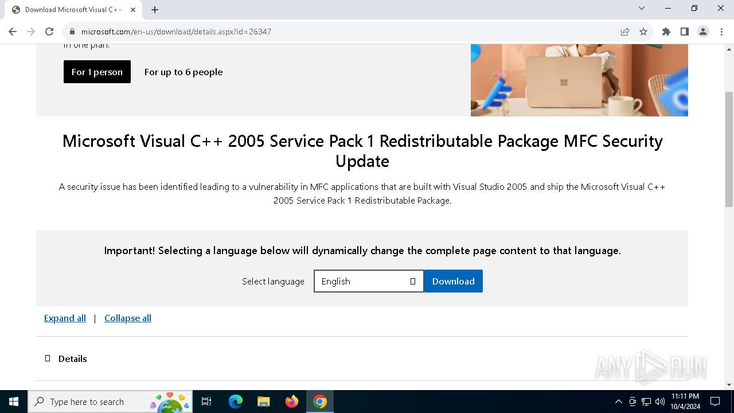Share this page icon in address bar
Screen dimensions: 734x413
(625, 32)
